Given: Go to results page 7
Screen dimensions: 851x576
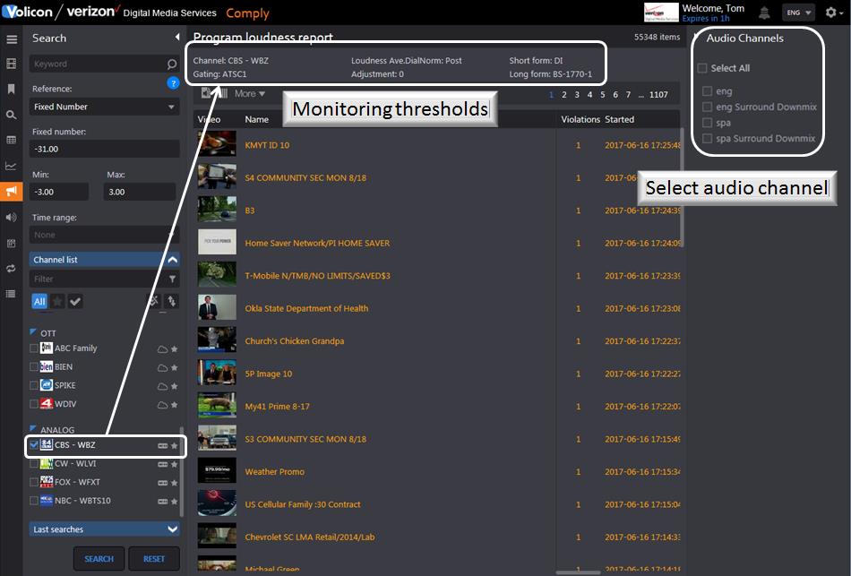Looking at the screenshot, I should click(x=629, y=94).
